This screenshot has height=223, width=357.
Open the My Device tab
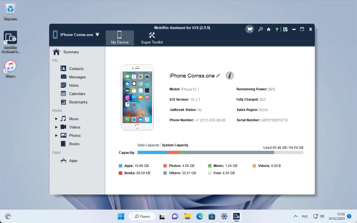[x=120, y=38]
